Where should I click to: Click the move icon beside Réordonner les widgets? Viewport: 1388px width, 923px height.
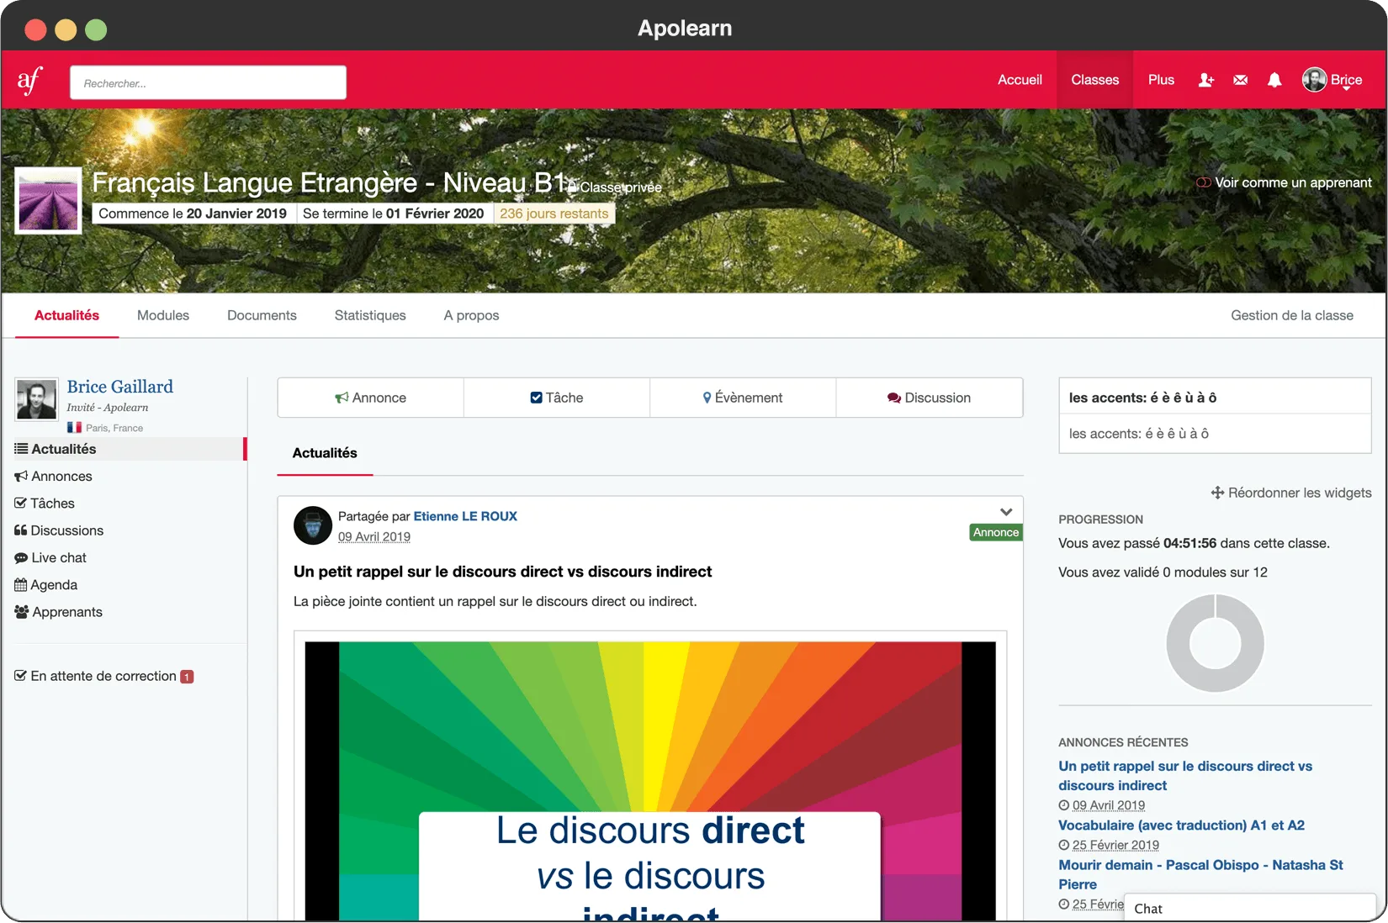1217,493
